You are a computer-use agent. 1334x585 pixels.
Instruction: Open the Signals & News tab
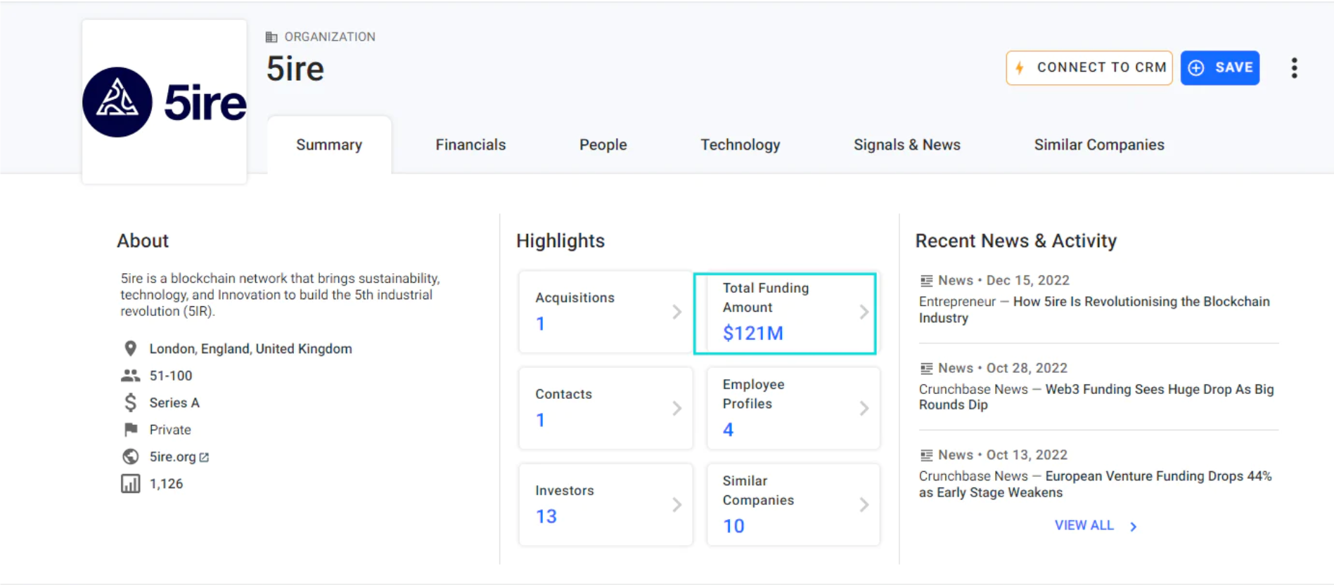[907, 145]
